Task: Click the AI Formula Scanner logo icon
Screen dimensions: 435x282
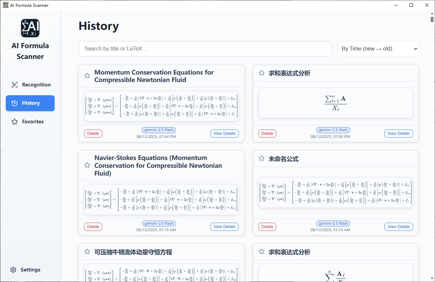Action: click(x=30, y=28)
